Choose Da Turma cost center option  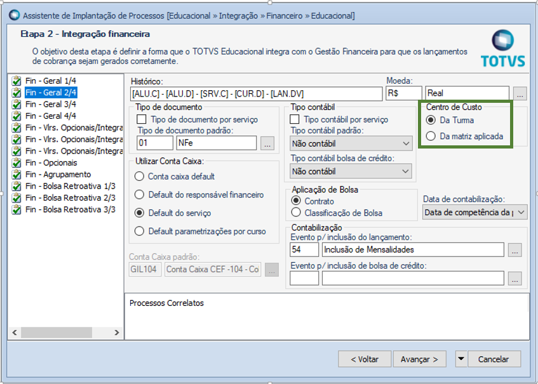pyautogui.click(x=430, y=121)
